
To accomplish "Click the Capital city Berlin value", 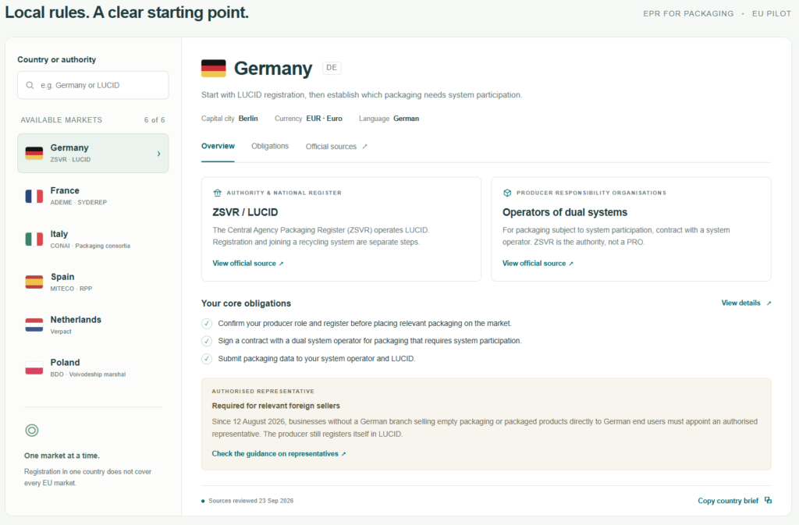I will tap(248, 118).
